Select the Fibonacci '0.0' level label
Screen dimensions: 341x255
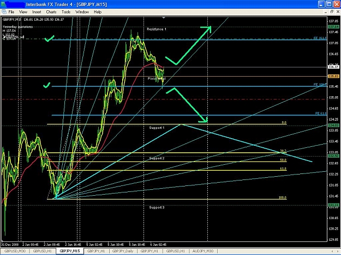pos(284,122)
